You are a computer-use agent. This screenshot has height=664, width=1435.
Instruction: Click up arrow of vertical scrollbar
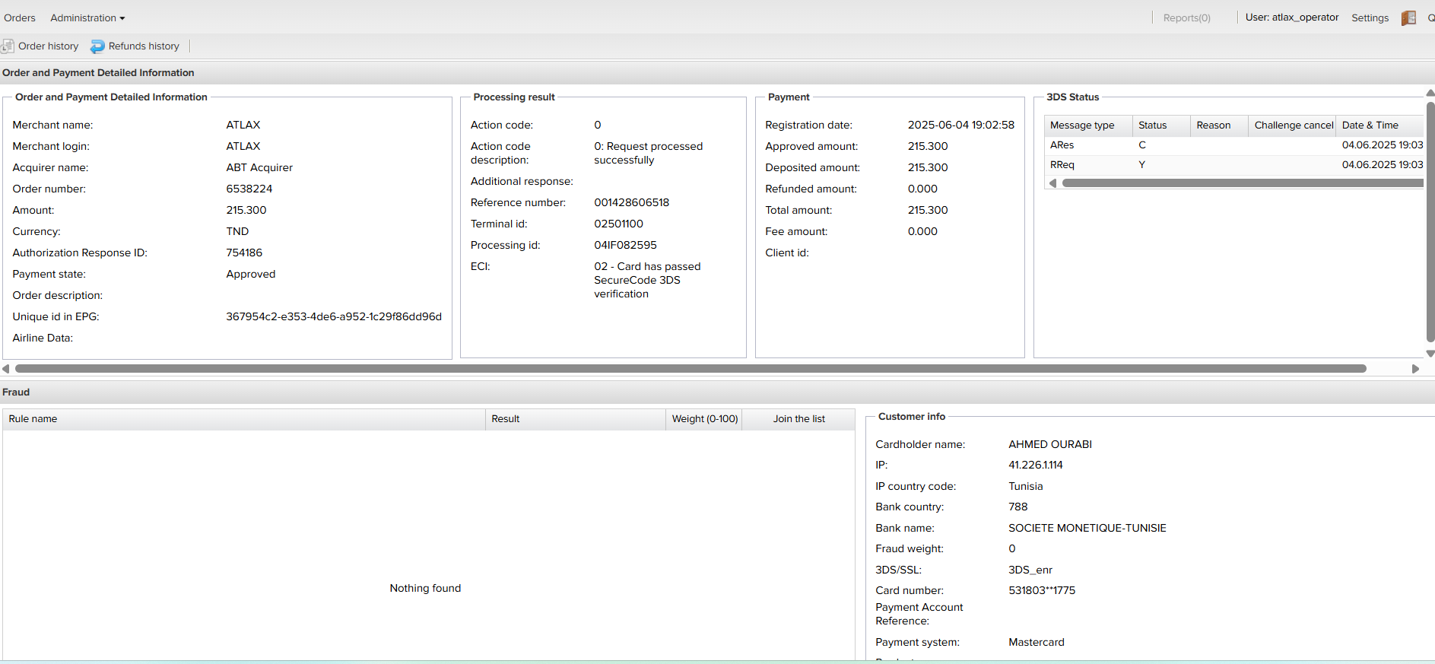point(1430,94)
